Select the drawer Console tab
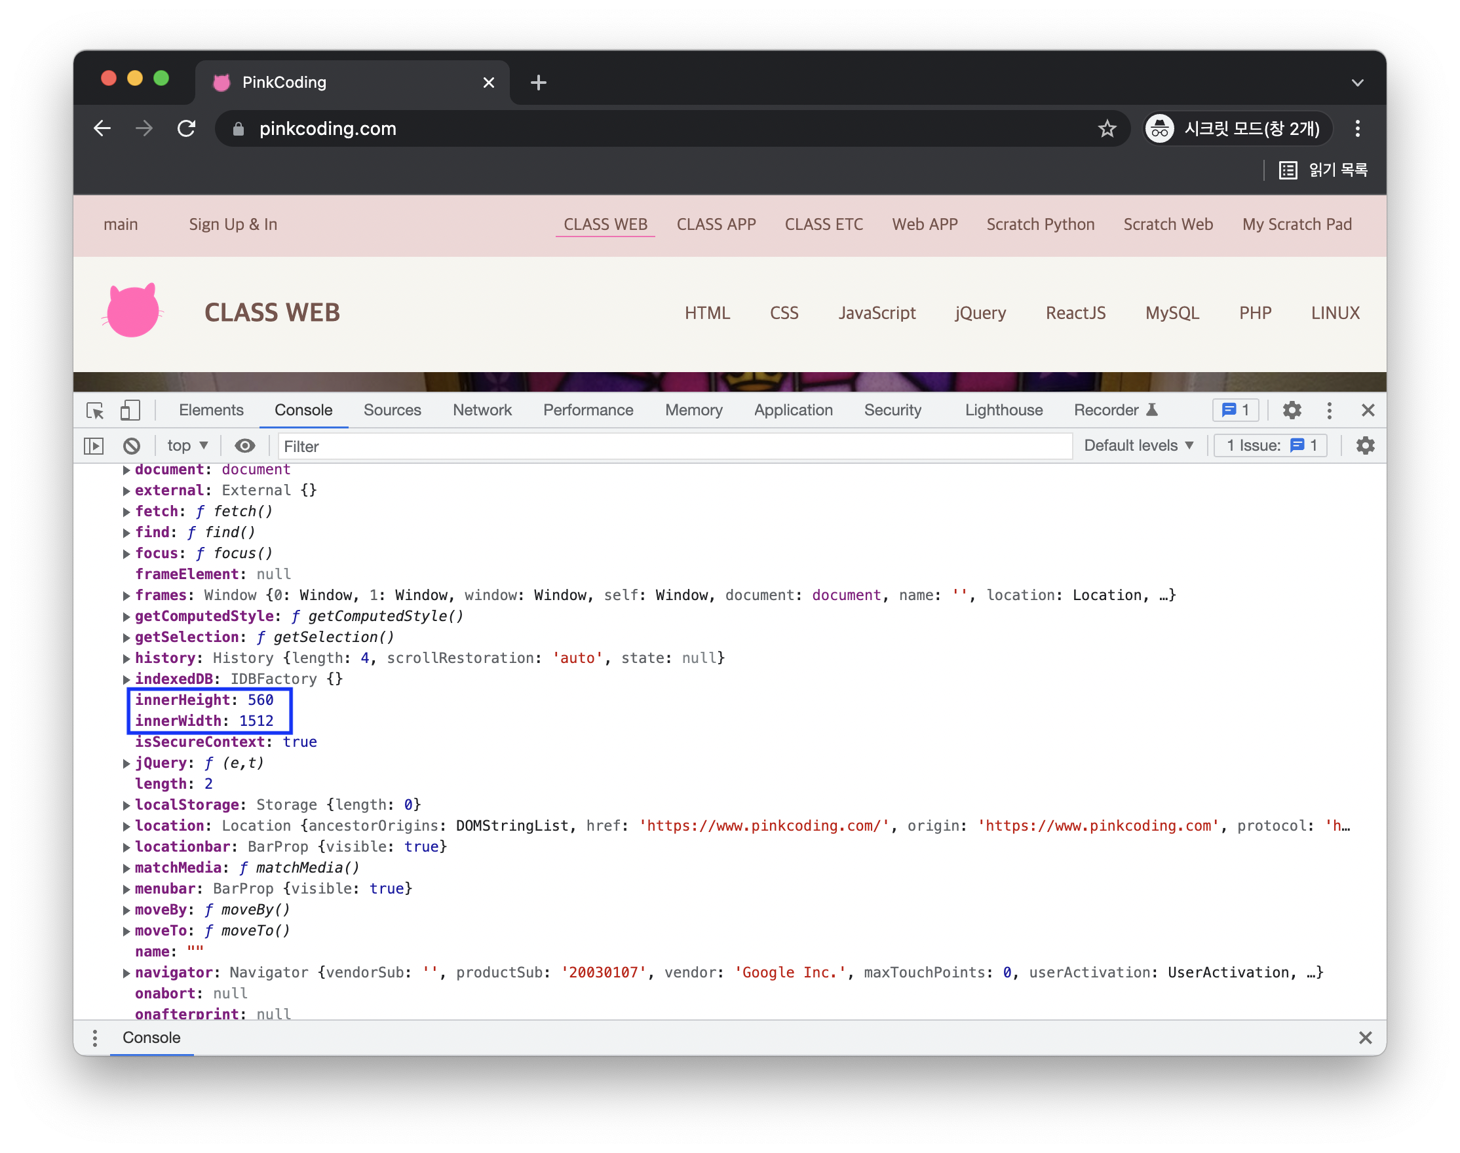The image size is (1460, 1153). (x=151, y=1038)
